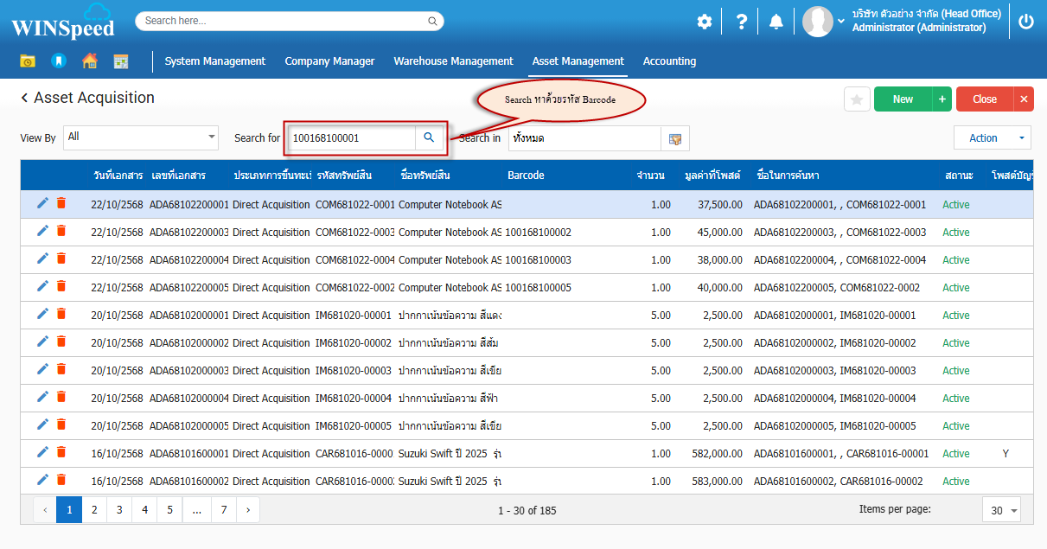Click the home icon in toolbar
Screen dimensions: 1047x549
(x=90, y=61)
